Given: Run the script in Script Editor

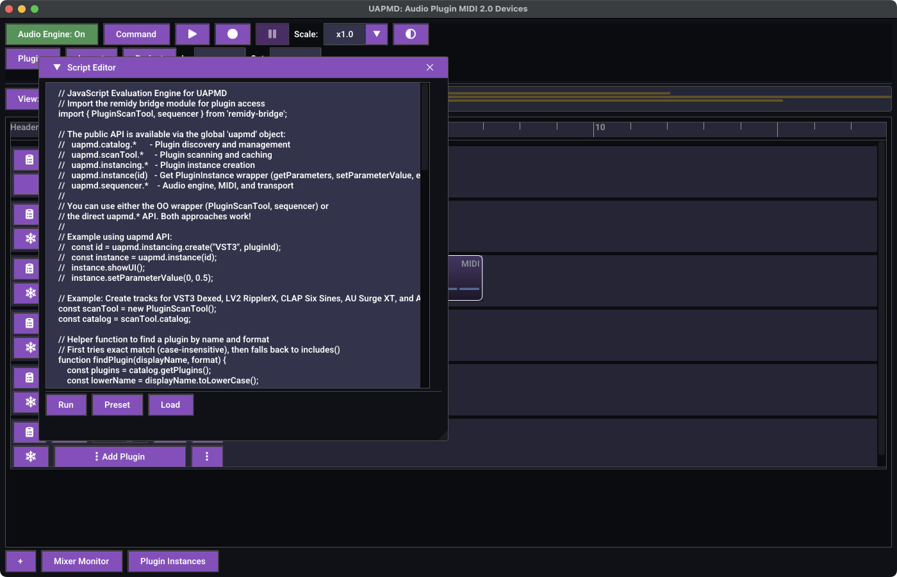Looking at the screenshot, I should tap(66, 405).
